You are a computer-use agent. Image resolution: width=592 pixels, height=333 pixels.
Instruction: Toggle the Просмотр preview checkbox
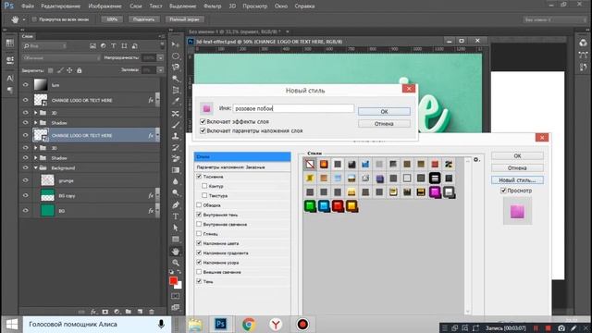click(503, 191)
